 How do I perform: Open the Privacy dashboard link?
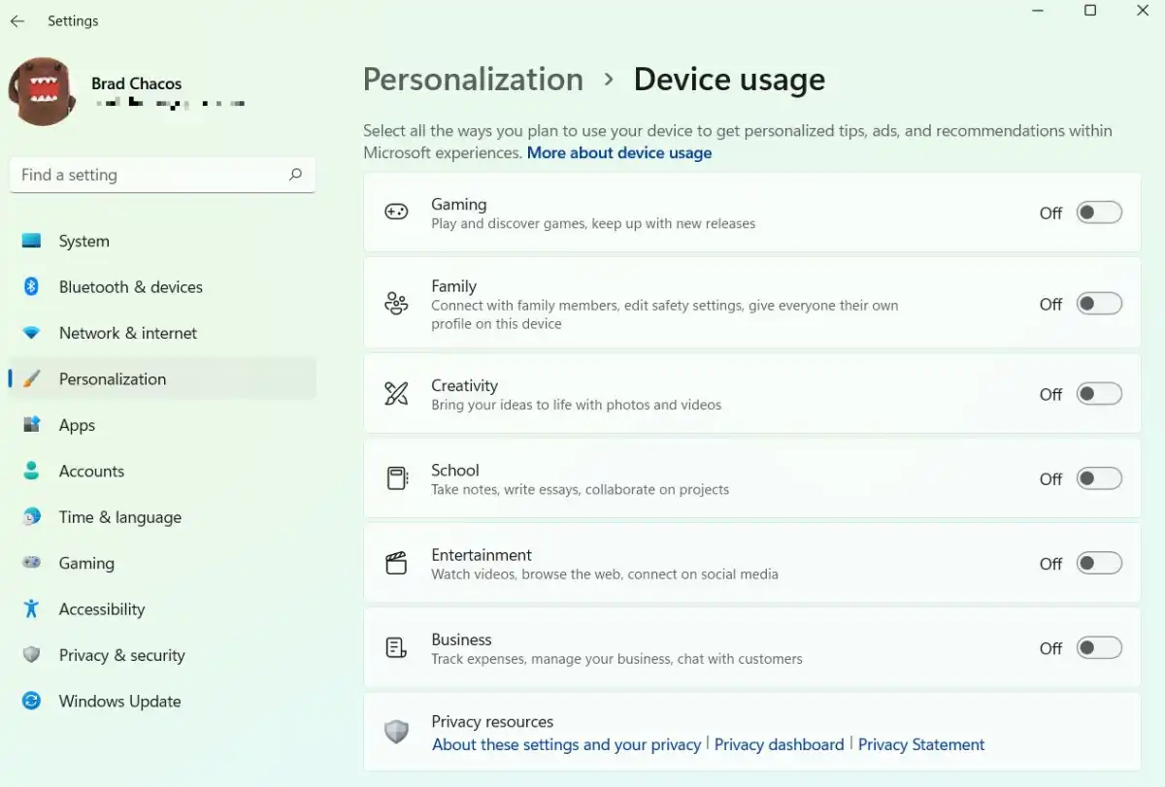click(779, 744)
